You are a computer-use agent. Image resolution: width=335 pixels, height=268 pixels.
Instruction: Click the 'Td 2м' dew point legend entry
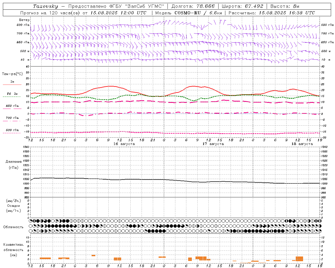12,94
